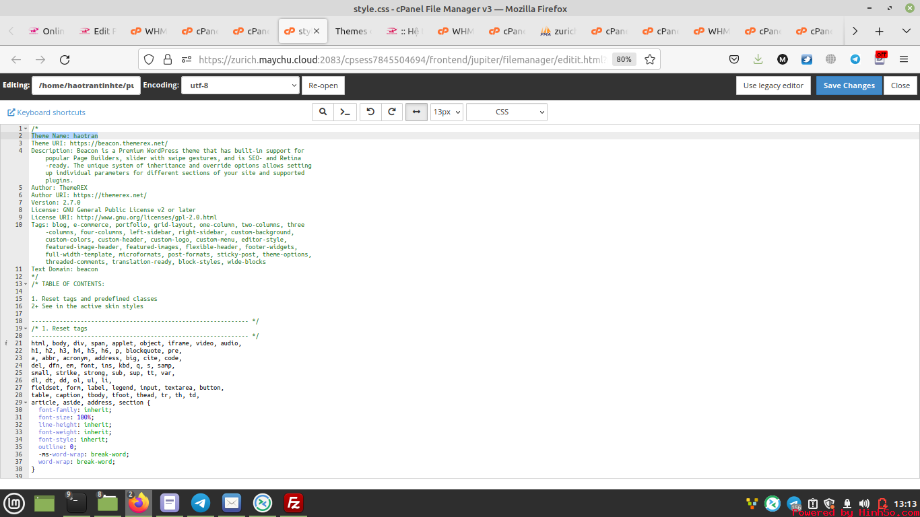Open the go-to-line command icon

[345, 112]
